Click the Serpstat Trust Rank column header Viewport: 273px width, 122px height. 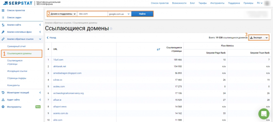pos(260,53)
